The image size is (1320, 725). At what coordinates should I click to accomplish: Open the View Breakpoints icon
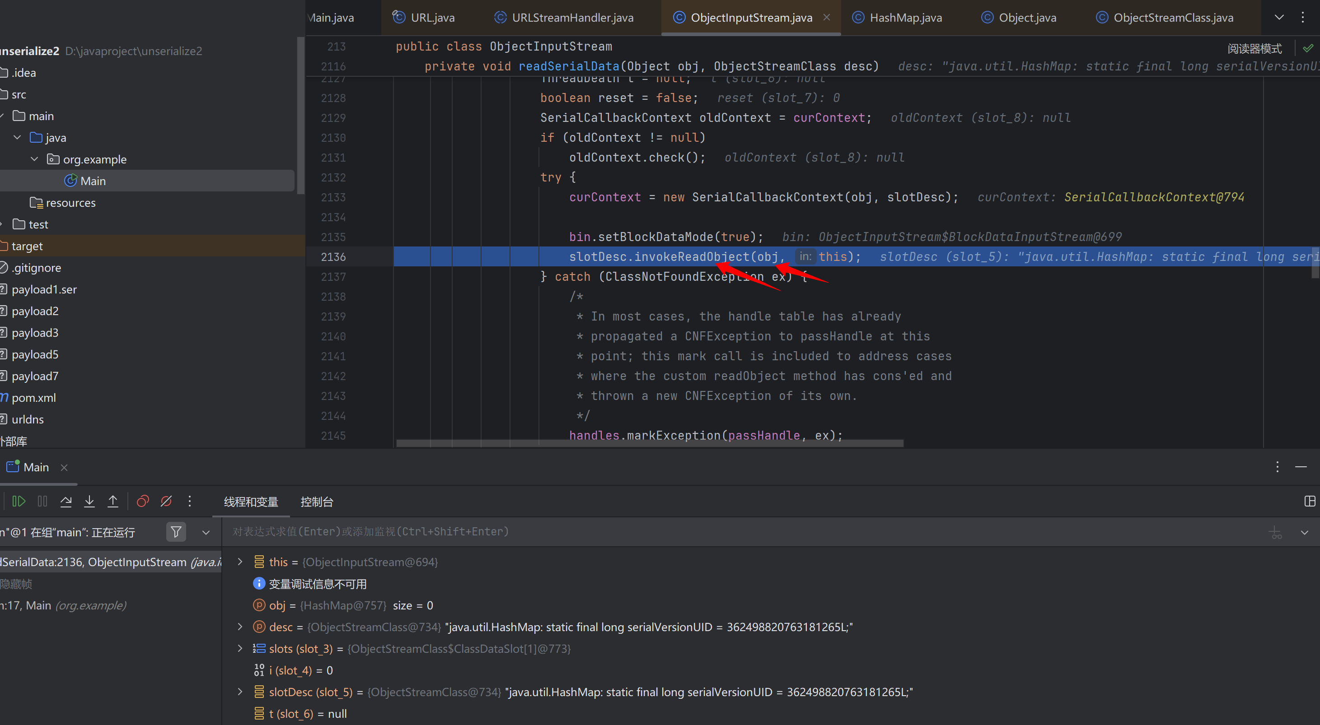click(143, 501)
